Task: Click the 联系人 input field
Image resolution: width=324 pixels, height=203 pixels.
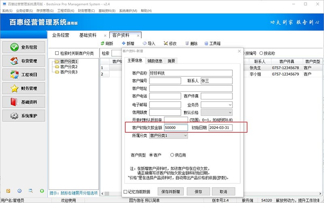Action: tap(217, 80)
